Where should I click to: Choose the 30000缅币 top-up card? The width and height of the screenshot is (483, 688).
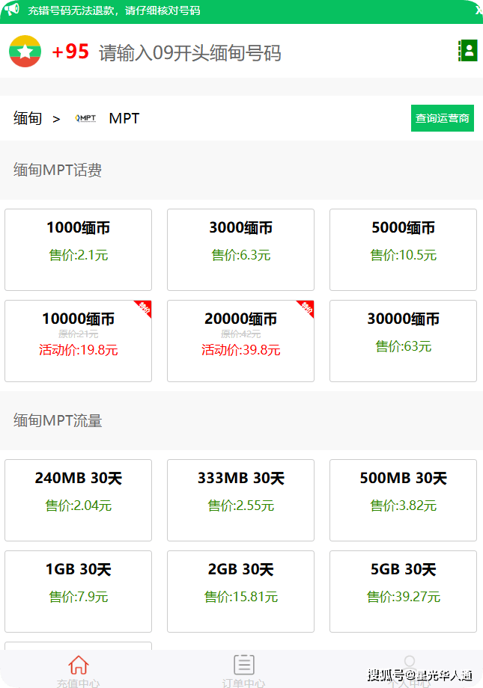[403, 341]
